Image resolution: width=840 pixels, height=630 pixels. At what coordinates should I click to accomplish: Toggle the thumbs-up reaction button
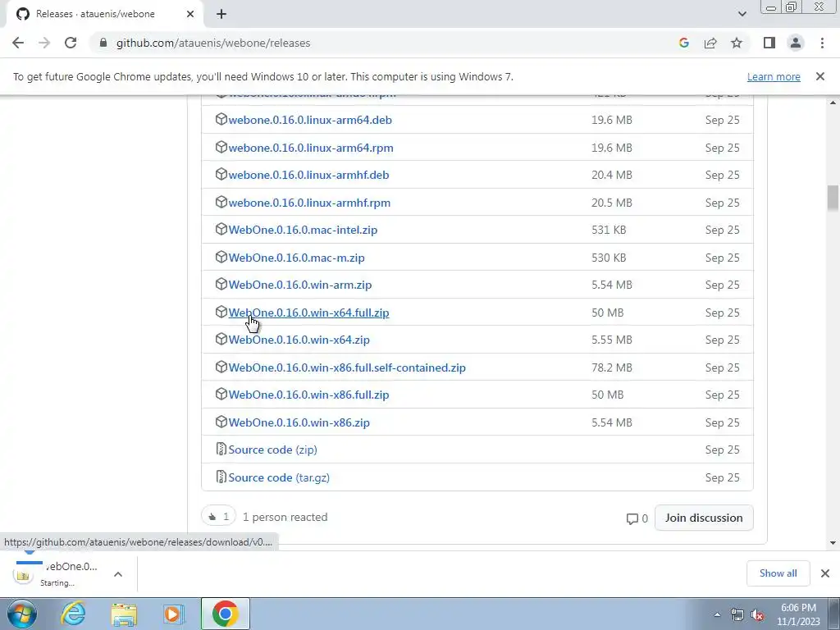click(x=218, y=517)
